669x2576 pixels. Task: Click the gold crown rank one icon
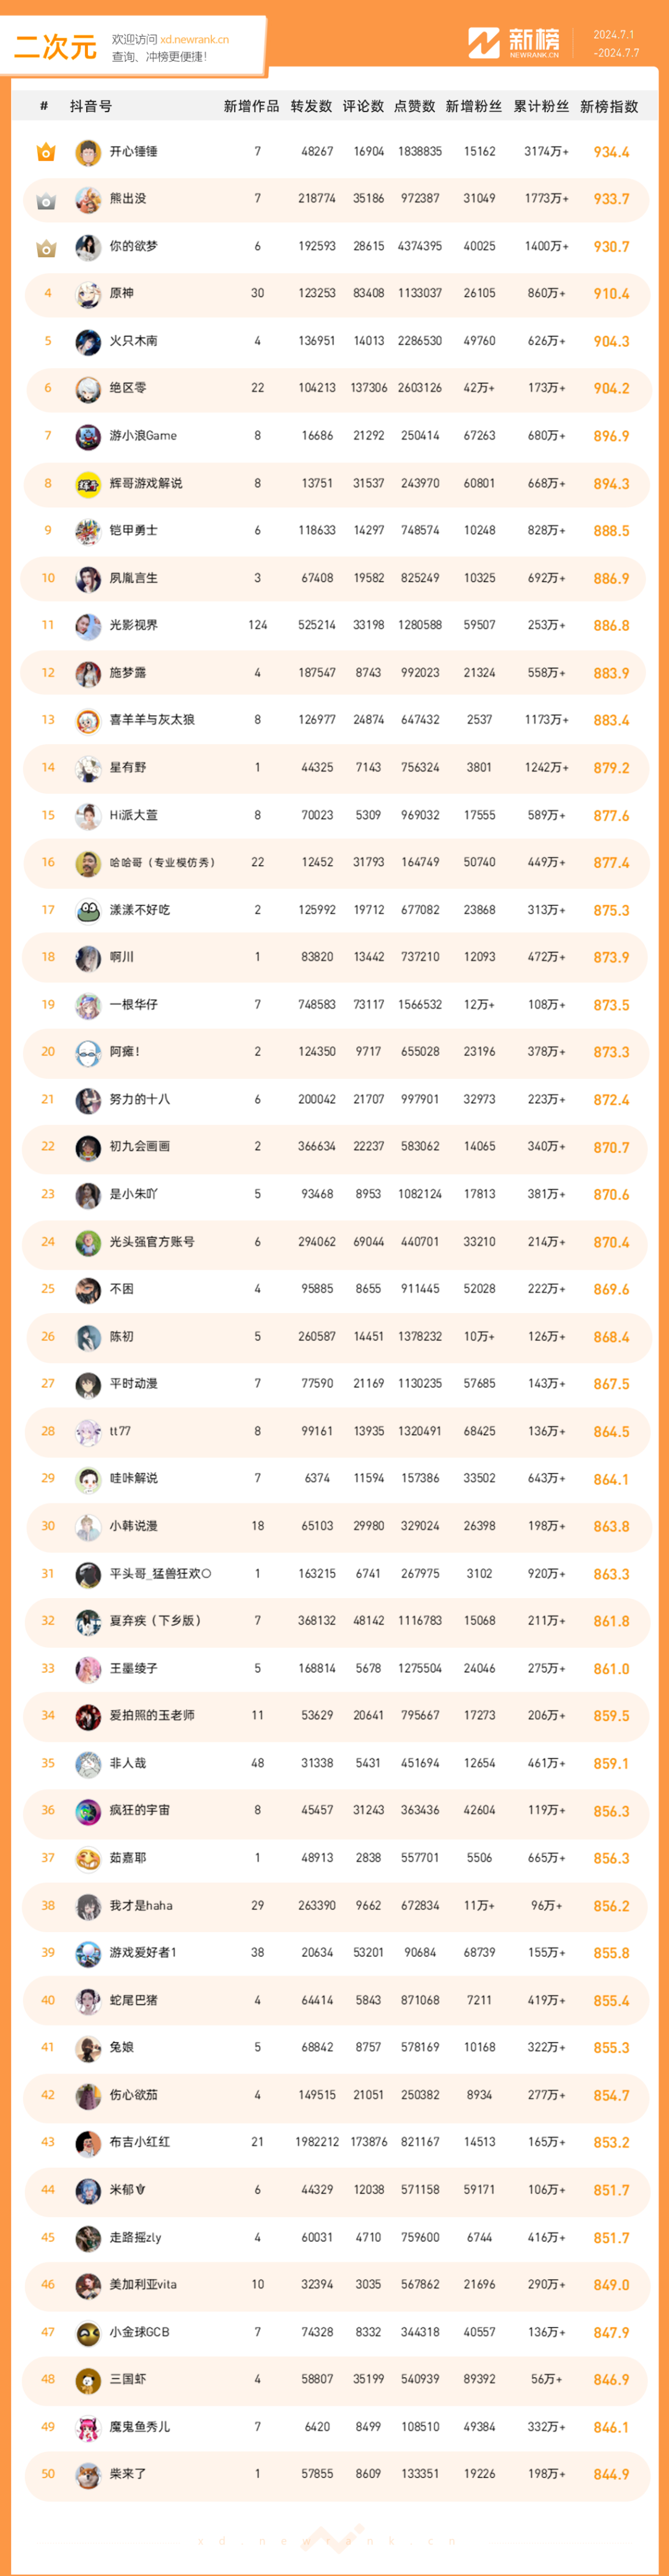(46, 152)
